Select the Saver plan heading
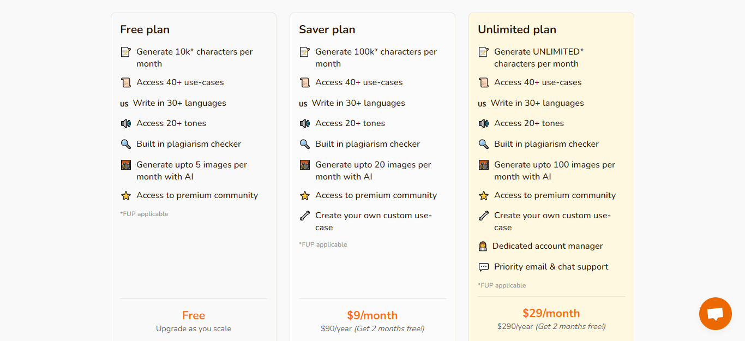 click(327, 29)
